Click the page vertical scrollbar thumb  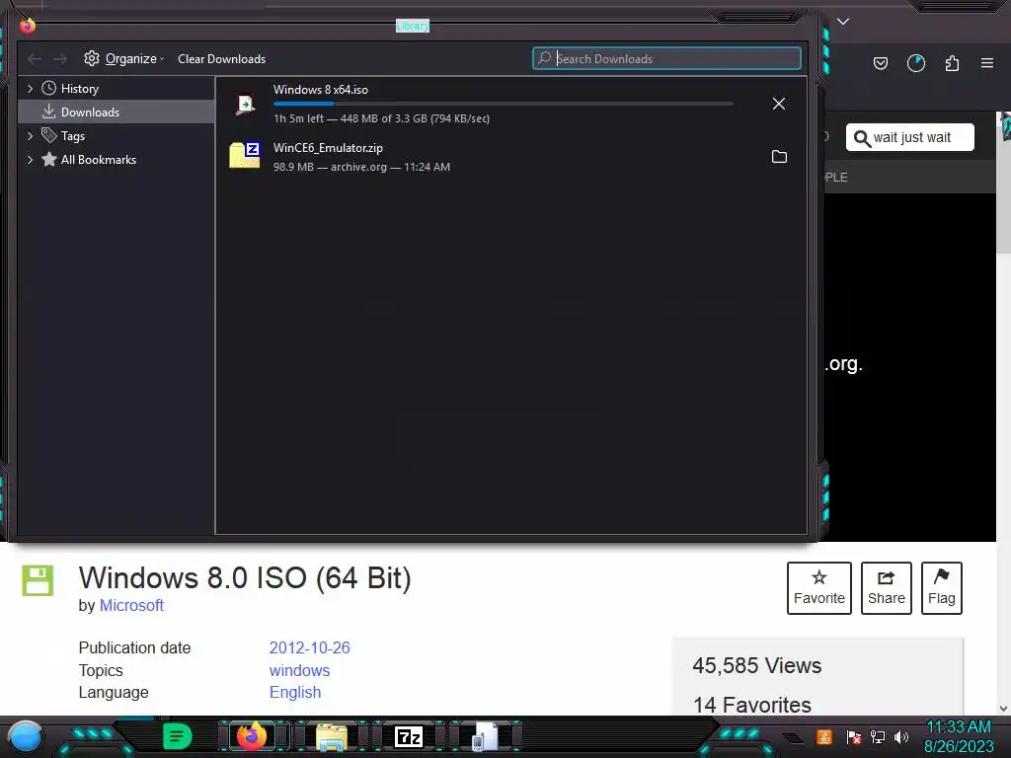pyautogui.click(x=1003, y=184)
